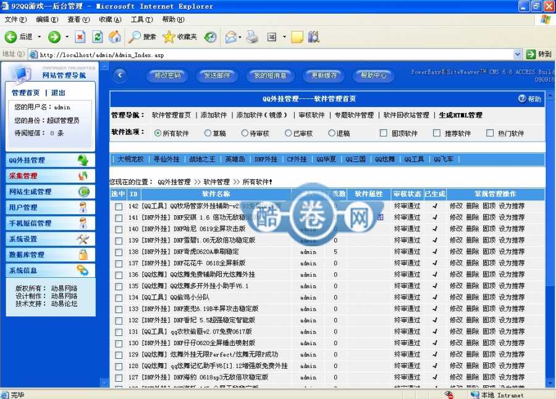Screen dimensions: 556x399
Task: Click the 更新缓存 button
Action: click(x=324, y=75)
